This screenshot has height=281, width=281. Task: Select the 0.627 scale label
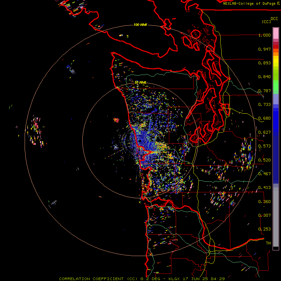[264, 132]
